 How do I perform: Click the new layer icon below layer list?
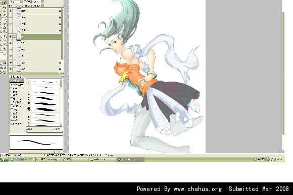tap(60, 73)
